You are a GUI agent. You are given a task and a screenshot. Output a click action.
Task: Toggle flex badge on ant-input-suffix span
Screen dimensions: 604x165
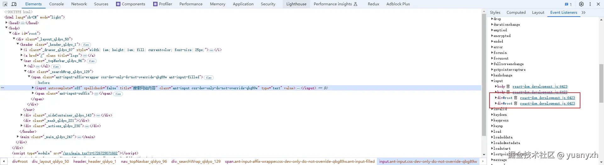coord(118,94)
